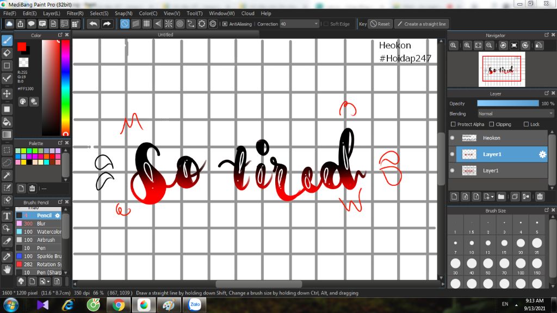This screenshot has height=313, width=557.
Task: Enable curve snap
Action: [x=191, y=24]
